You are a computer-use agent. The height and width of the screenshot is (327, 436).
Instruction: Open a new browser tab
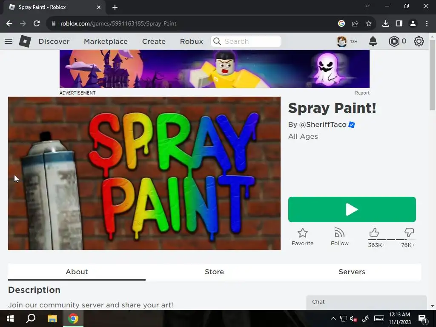[115, 7]
